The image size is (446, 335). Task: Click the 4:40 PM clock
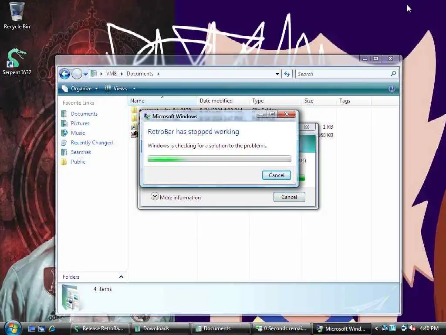click(x=429, y=328)
